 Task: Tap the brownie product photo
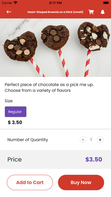55,48
